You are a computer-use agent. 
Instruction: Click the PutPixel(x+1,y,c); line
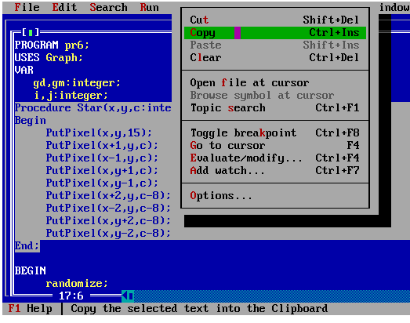pos(102,145)
